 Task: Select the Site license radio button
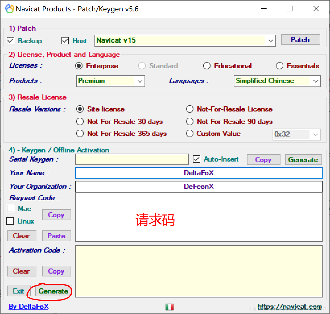tap(80, 109)
